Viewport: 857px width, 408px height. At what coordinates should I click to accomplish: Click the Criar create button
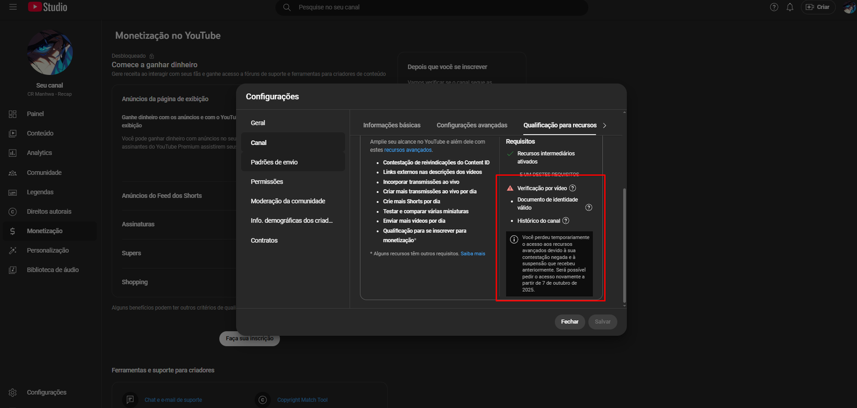(x=818, y=7)
